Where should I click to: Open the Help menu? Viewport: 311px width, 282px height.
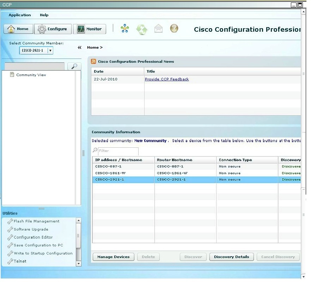point(44,15)
